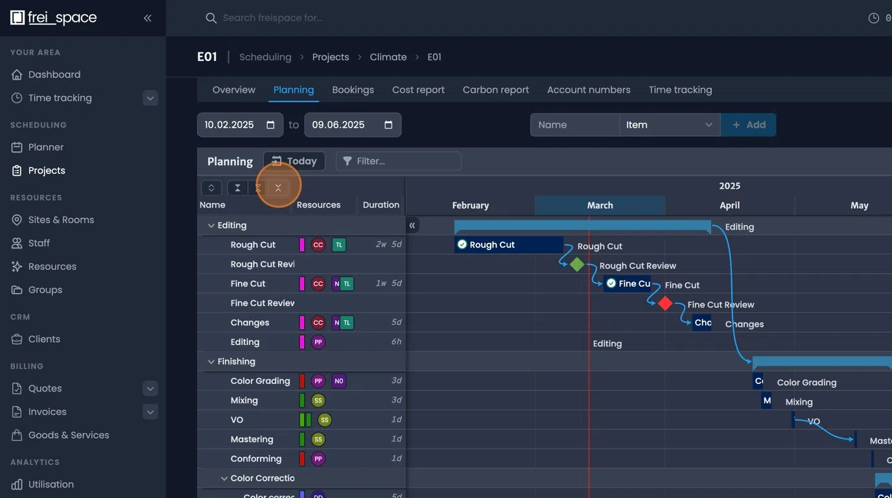This screenshot has height=498, width=892.
Task: Click the pink color bar beside Rough Cut
Action: pos(302,244)
